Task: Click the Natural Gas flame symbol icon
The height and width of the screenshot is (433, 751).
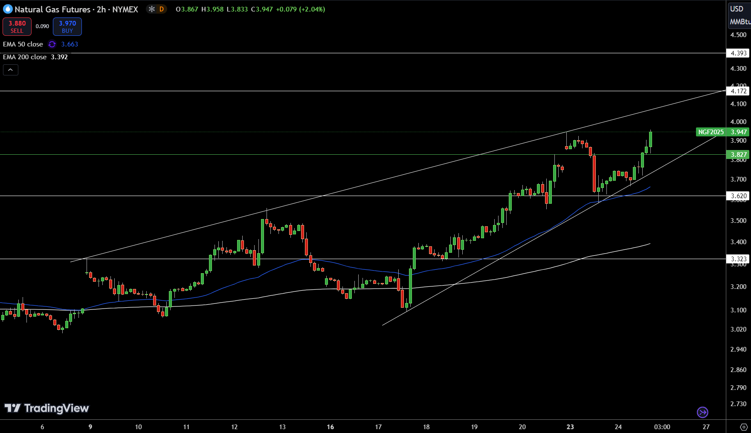Action: tap(8, 9)
